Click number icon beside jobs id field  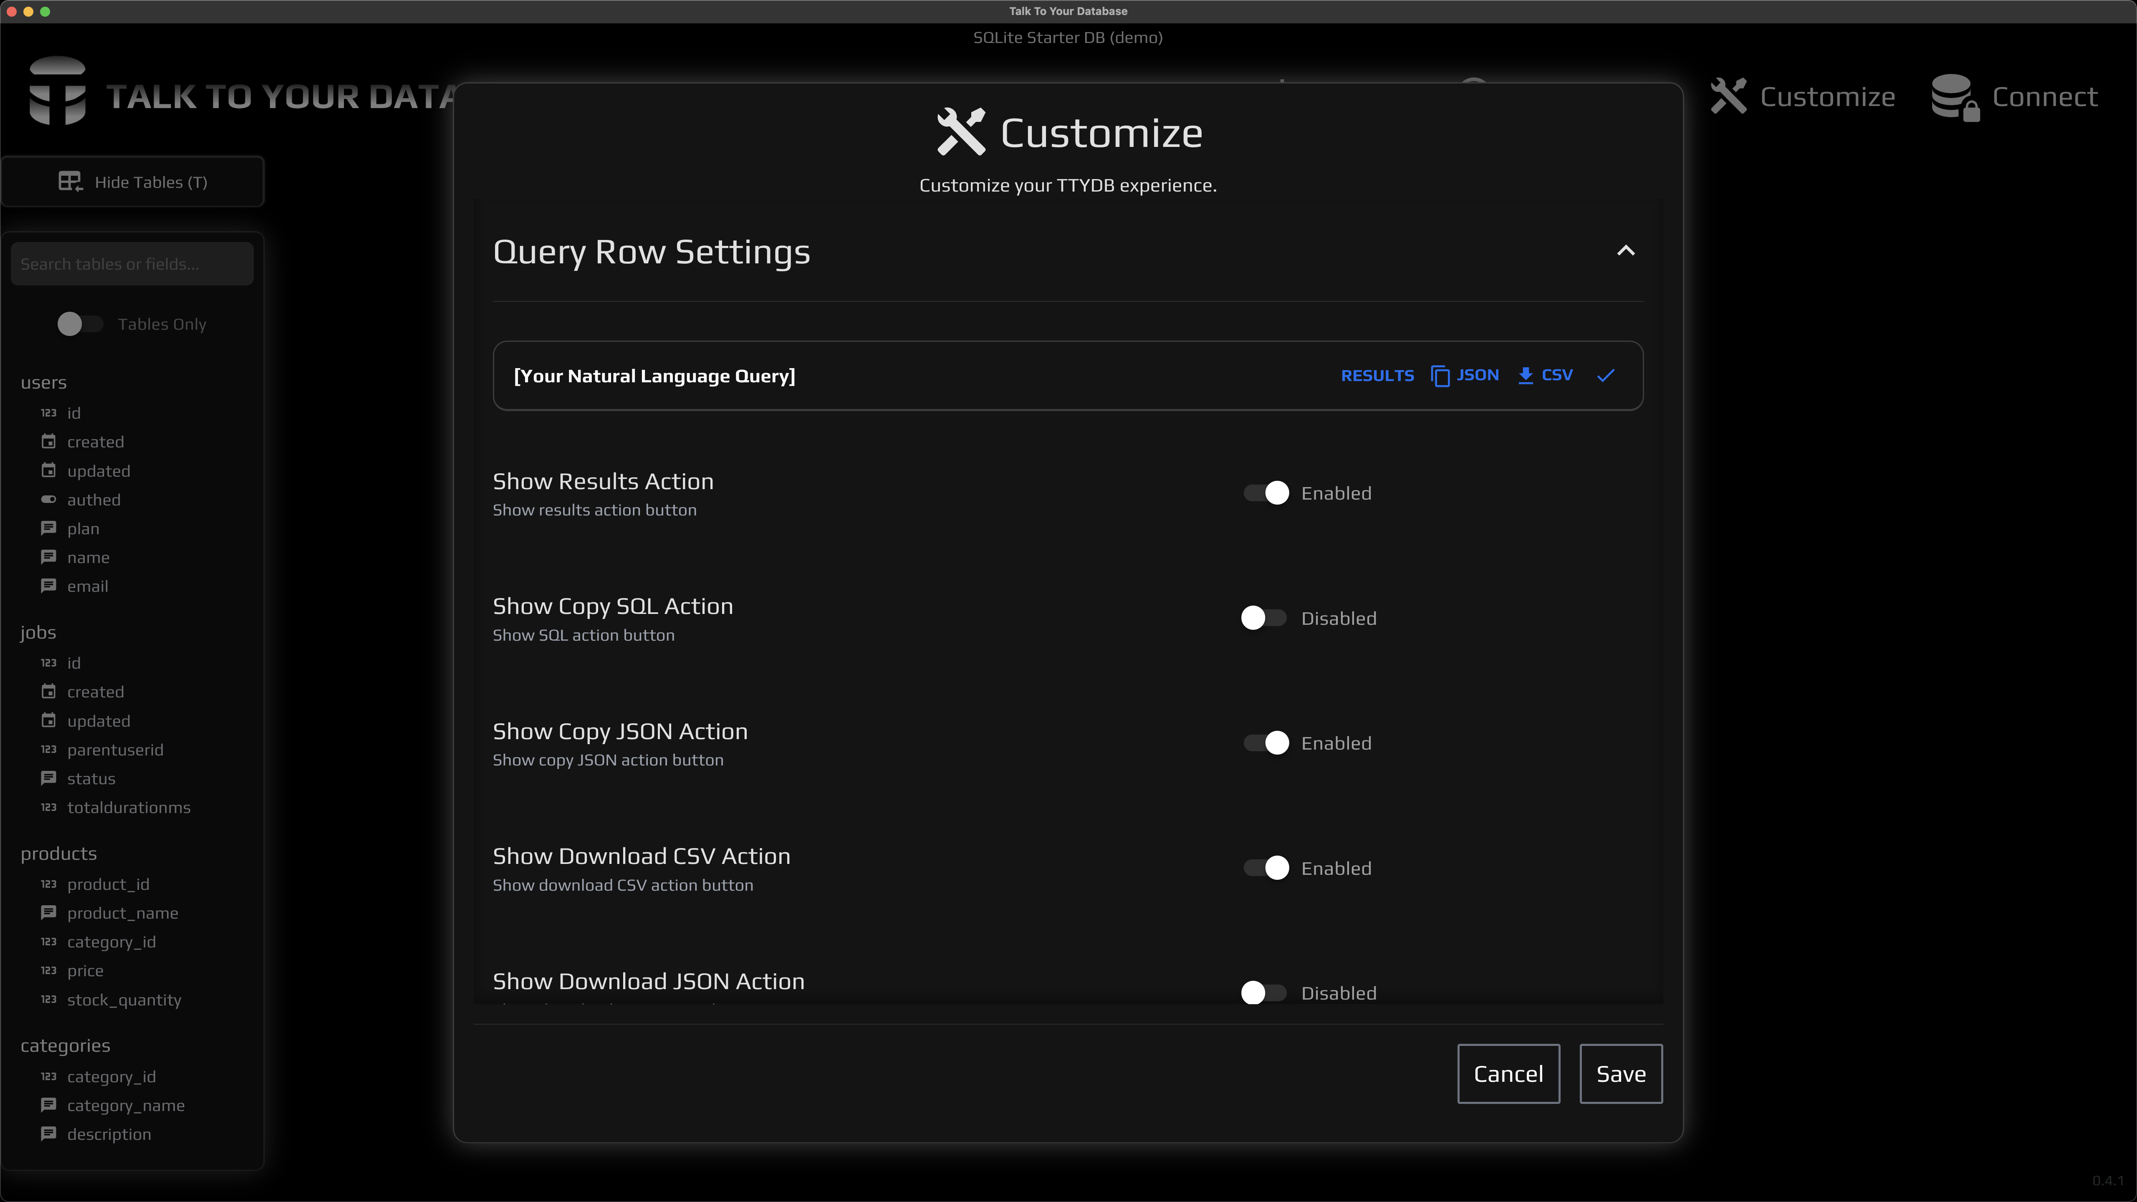49,662
